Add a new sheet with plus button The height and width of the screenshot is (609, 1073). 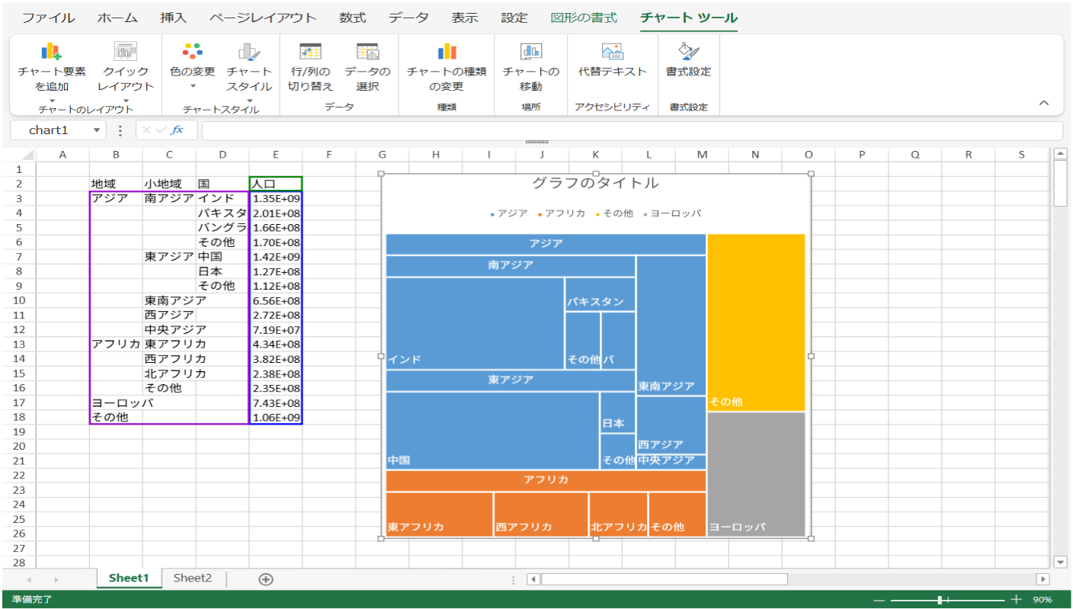[x=266, y=579]
